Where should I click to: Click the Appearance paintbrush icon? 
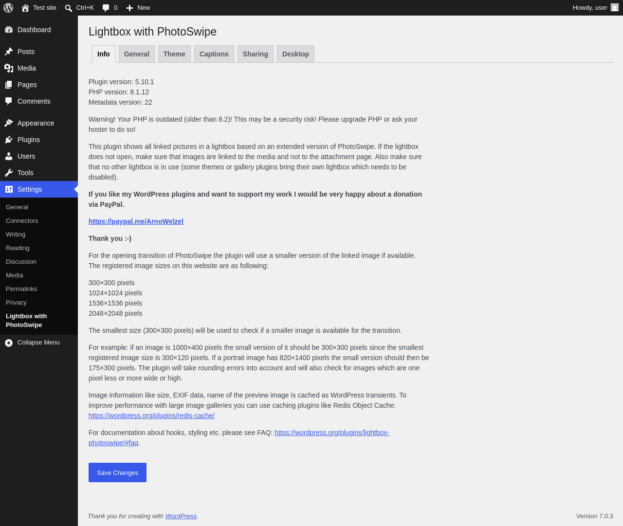(x=9, y=123)
